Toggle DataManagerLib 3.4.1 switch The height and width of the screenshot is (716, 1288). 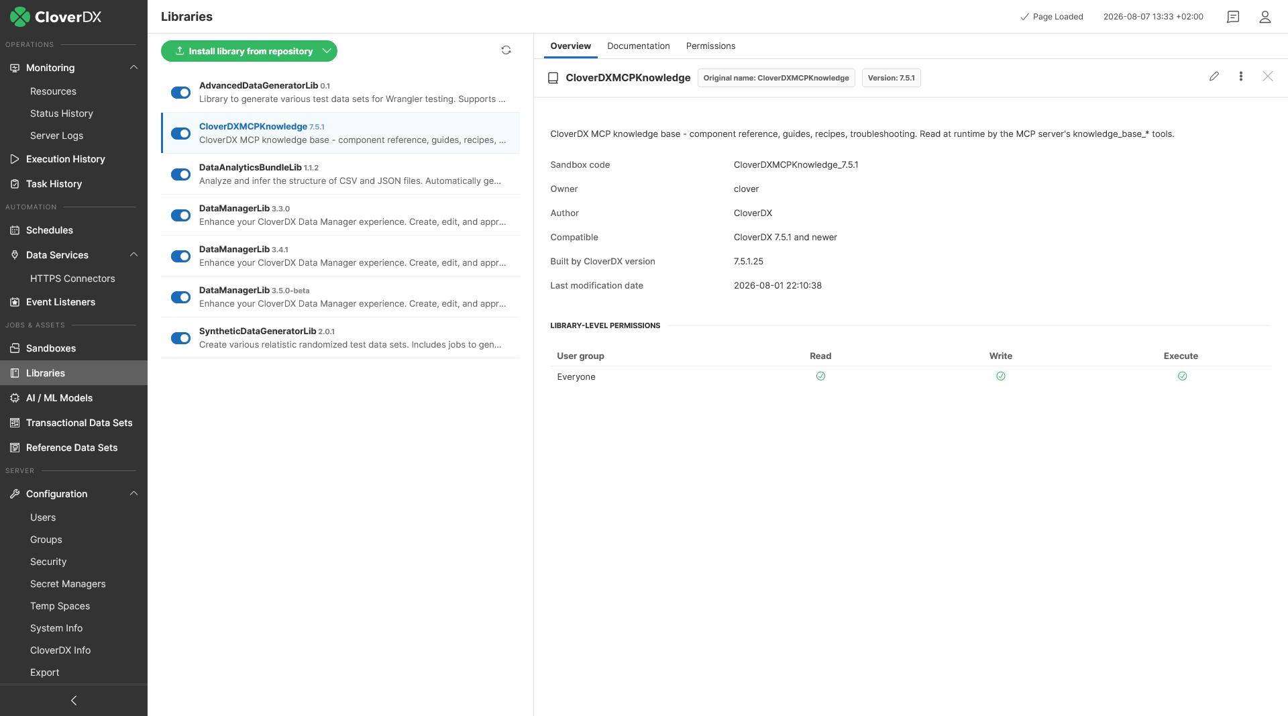[x=181, y=256]
